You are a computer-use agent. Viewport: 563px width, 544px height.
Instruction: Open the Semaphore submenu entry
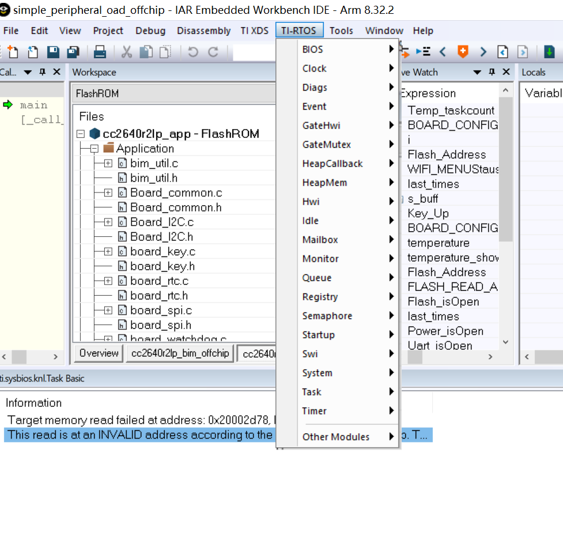coord(348,316)
